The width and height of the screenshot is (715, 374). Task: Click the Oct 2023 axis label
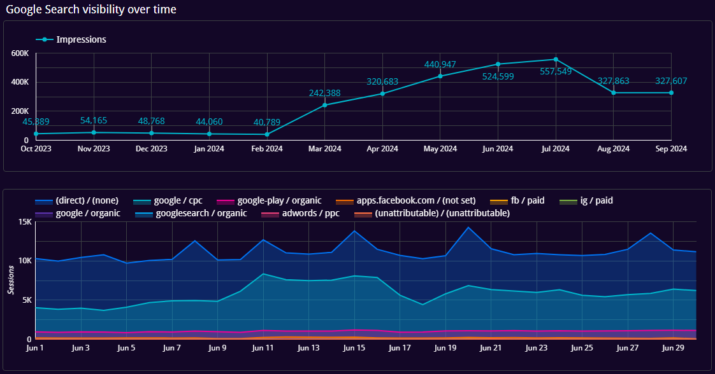pyautogui.click(x=36, y=149)
